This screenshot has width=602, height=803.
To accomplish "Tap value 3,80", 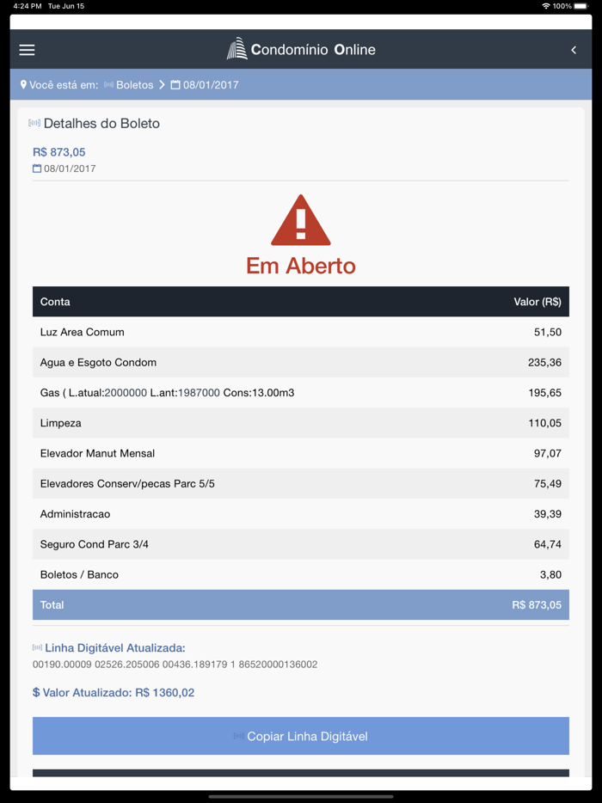I will coord(550,574).
